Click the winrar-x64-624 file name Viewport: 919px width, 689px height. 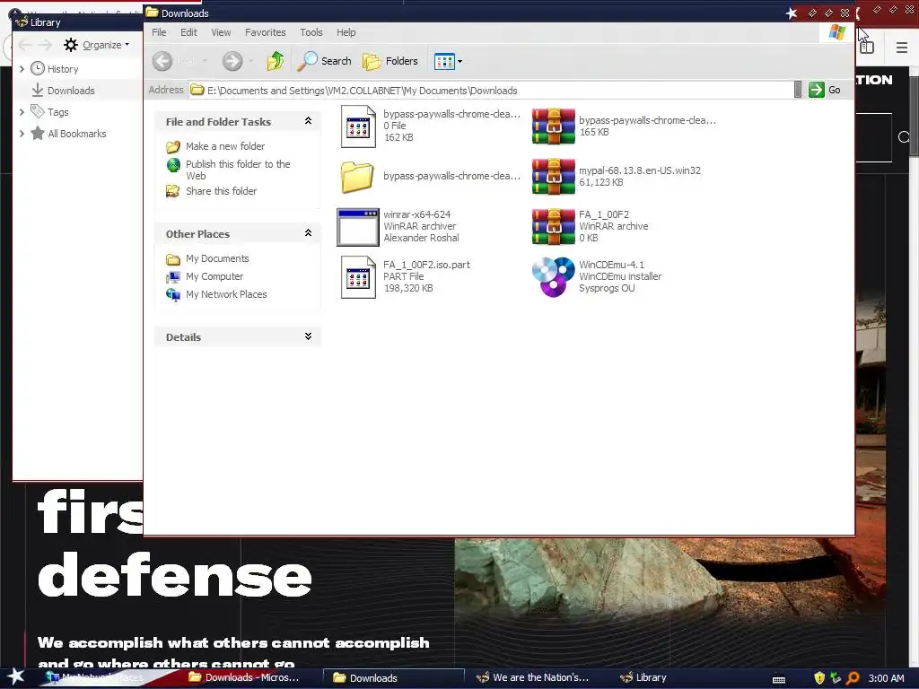(416, 214)
